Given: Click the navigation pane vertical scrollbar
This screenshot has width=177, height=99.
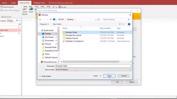Looking at the screenshot, I should (58, 40).
